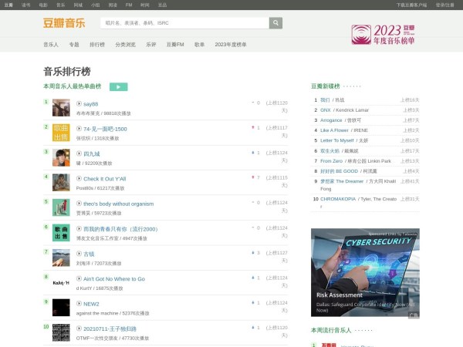
Task: Play all songs with green play button
Action: (x=118, y=87)
